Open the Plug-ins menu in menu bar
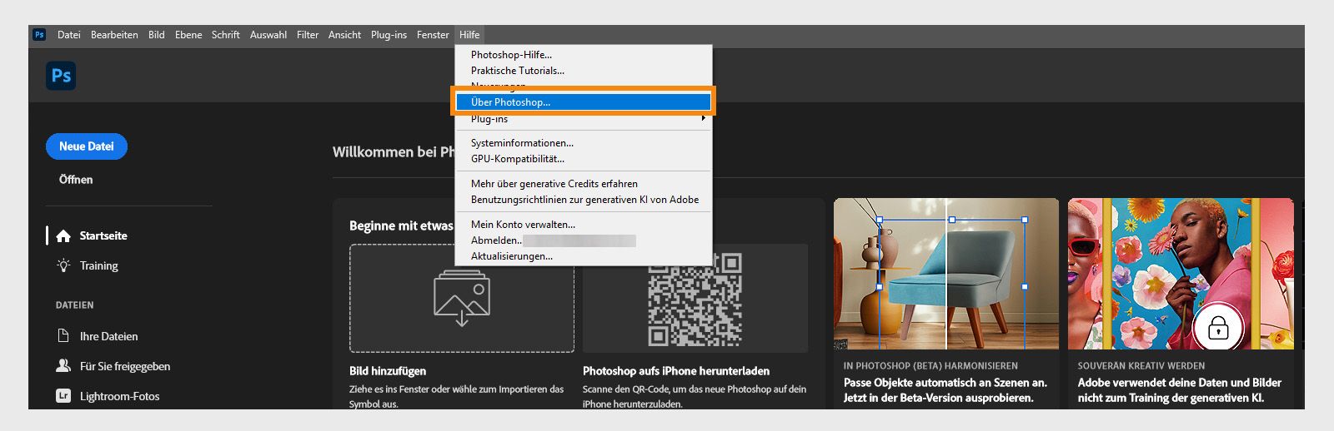Image resolution: width=1334 pixels, height=431 pixels. pyautogui.click(x=389, y=35)
